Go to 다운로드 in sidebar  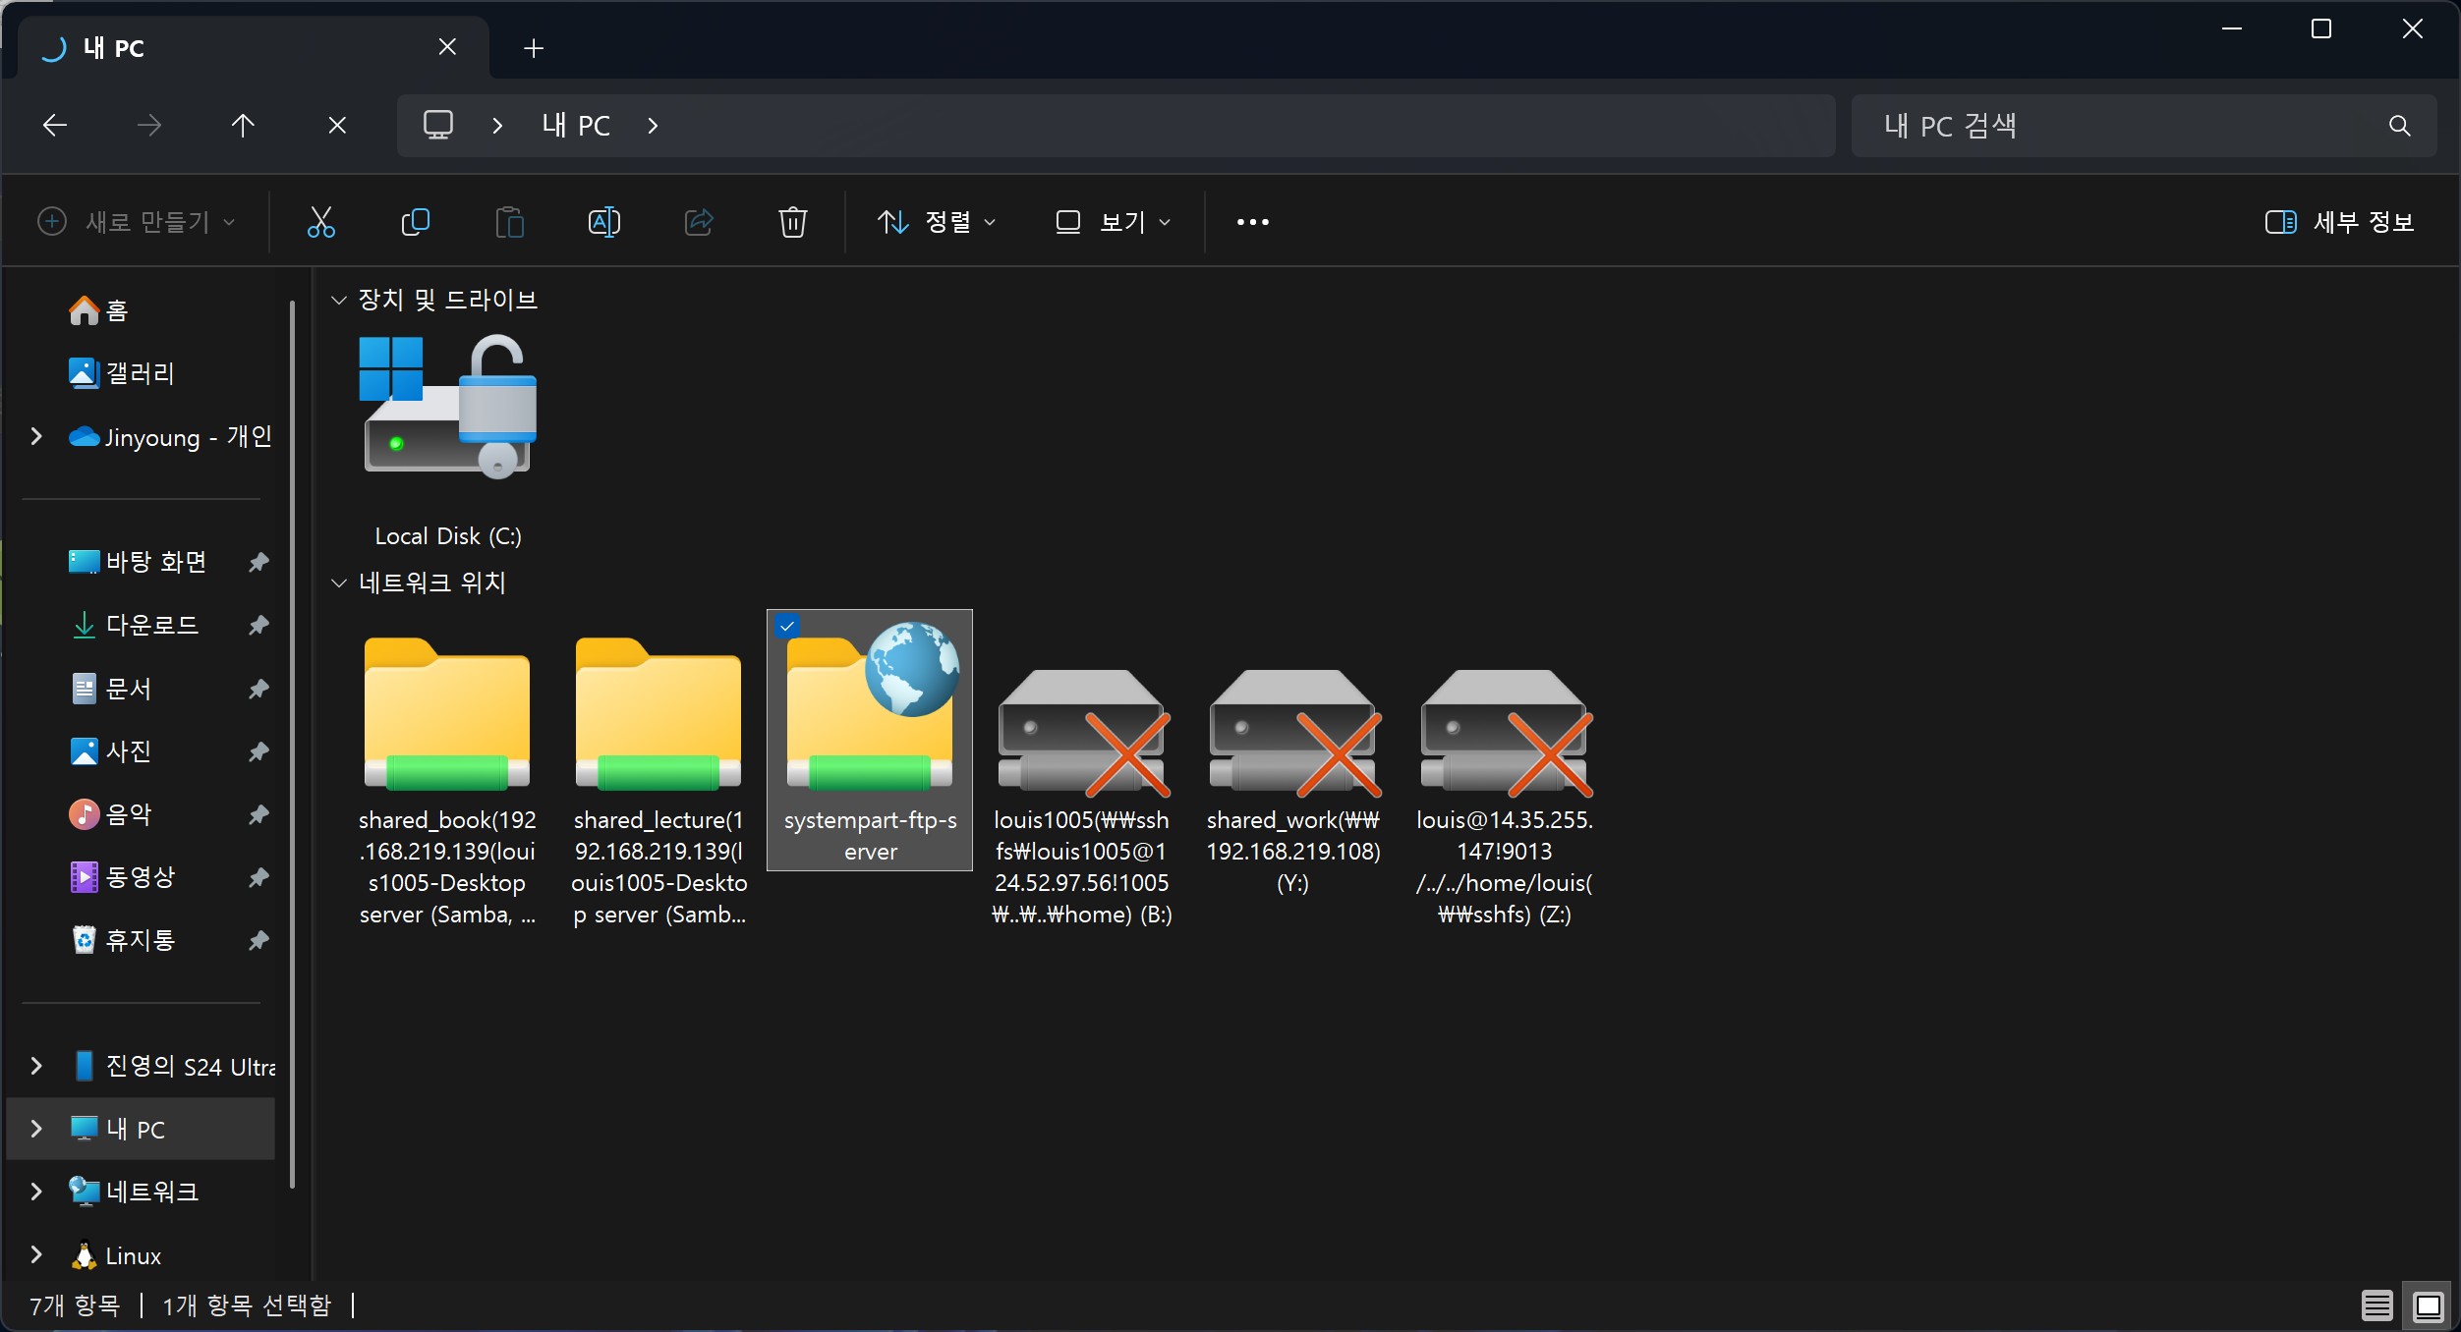(152, 625)
